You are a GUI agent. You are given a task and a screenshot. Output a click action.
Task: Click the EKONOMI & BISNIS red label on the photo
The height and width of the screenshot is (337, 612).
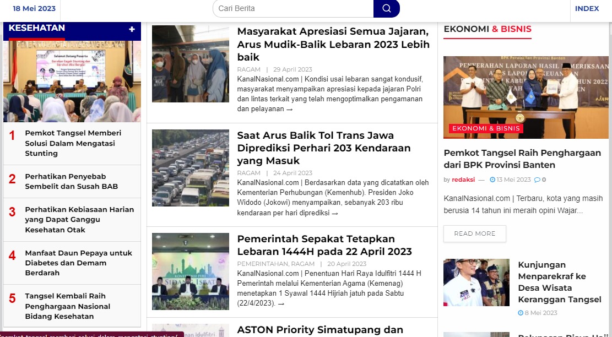click(x=486, y=128)
